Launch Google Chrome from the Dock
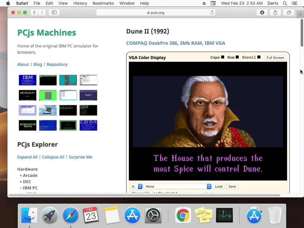The height and width of the screenshot is (228, 304). tap(183, 215)
